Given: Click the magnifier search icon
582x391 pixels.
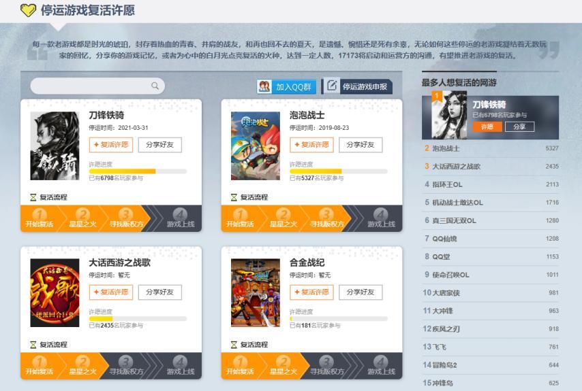Looking at the screenshot, I should tap(155, 86).
